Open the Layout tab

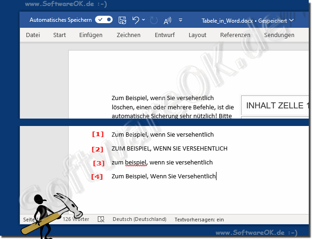(197, 35)
